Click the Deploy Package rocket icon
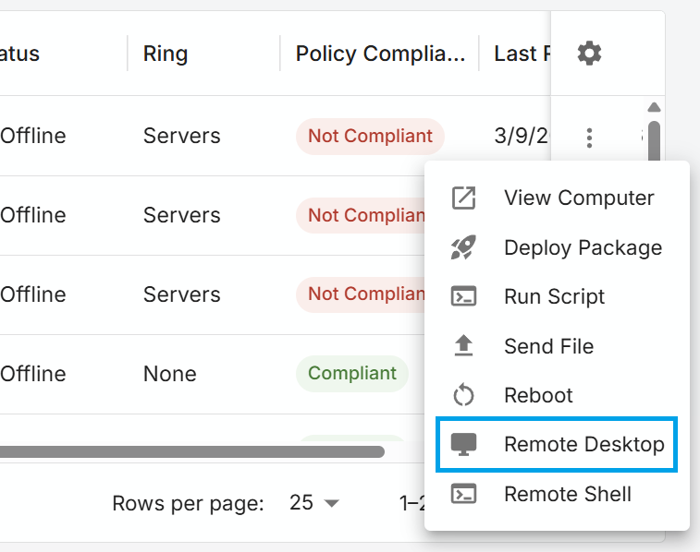 pos(463,247)
